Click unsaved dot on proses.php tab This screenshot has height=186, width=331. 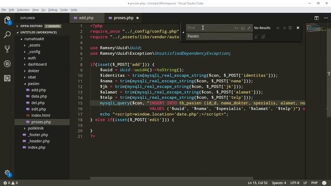(x=138, y=18)
